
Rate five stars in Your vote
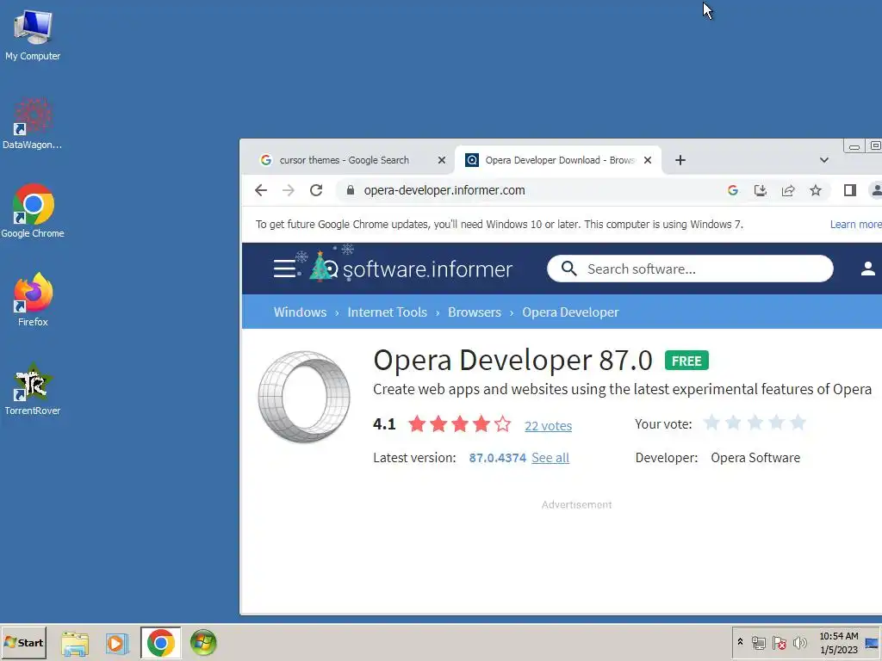point(798,423)
